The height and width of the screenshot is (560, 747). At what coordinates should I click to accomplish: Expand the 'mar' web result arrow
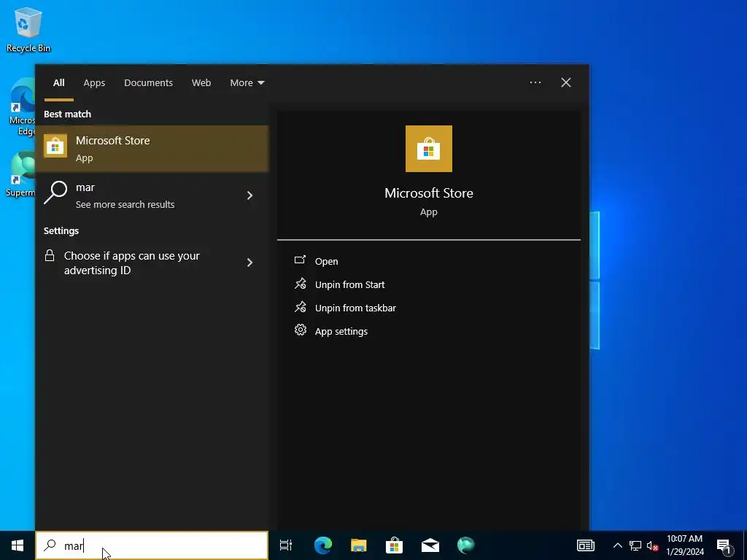pyautogui.click(x=249, y=195)
